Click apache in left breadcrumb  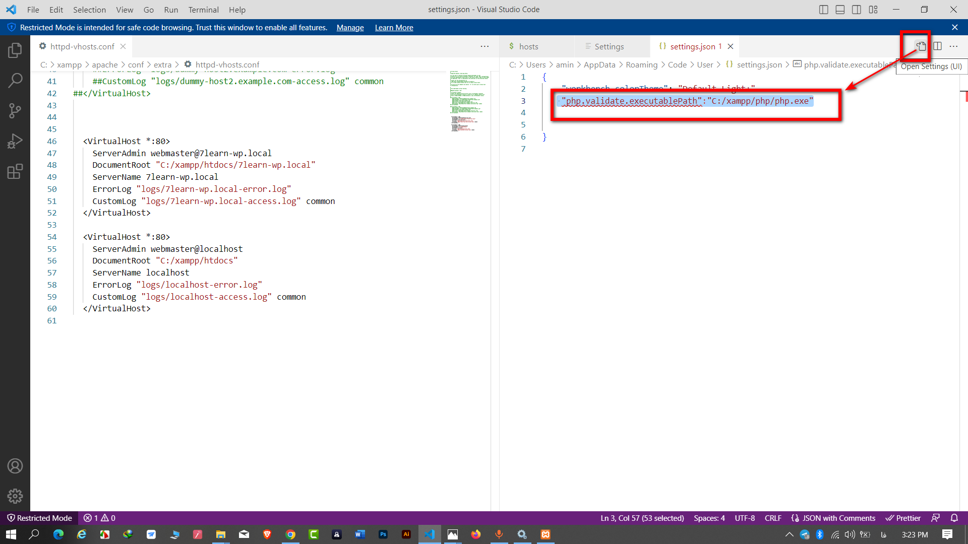[x=105, y=64]
